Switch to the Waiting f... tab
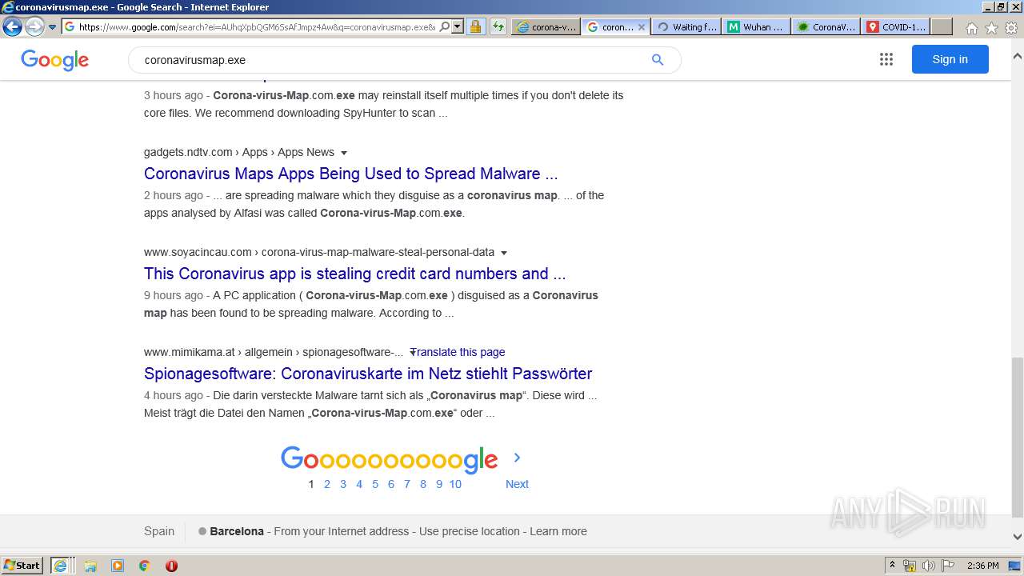The width and height of the screenshot is (1024, 576). coord(686,26)
